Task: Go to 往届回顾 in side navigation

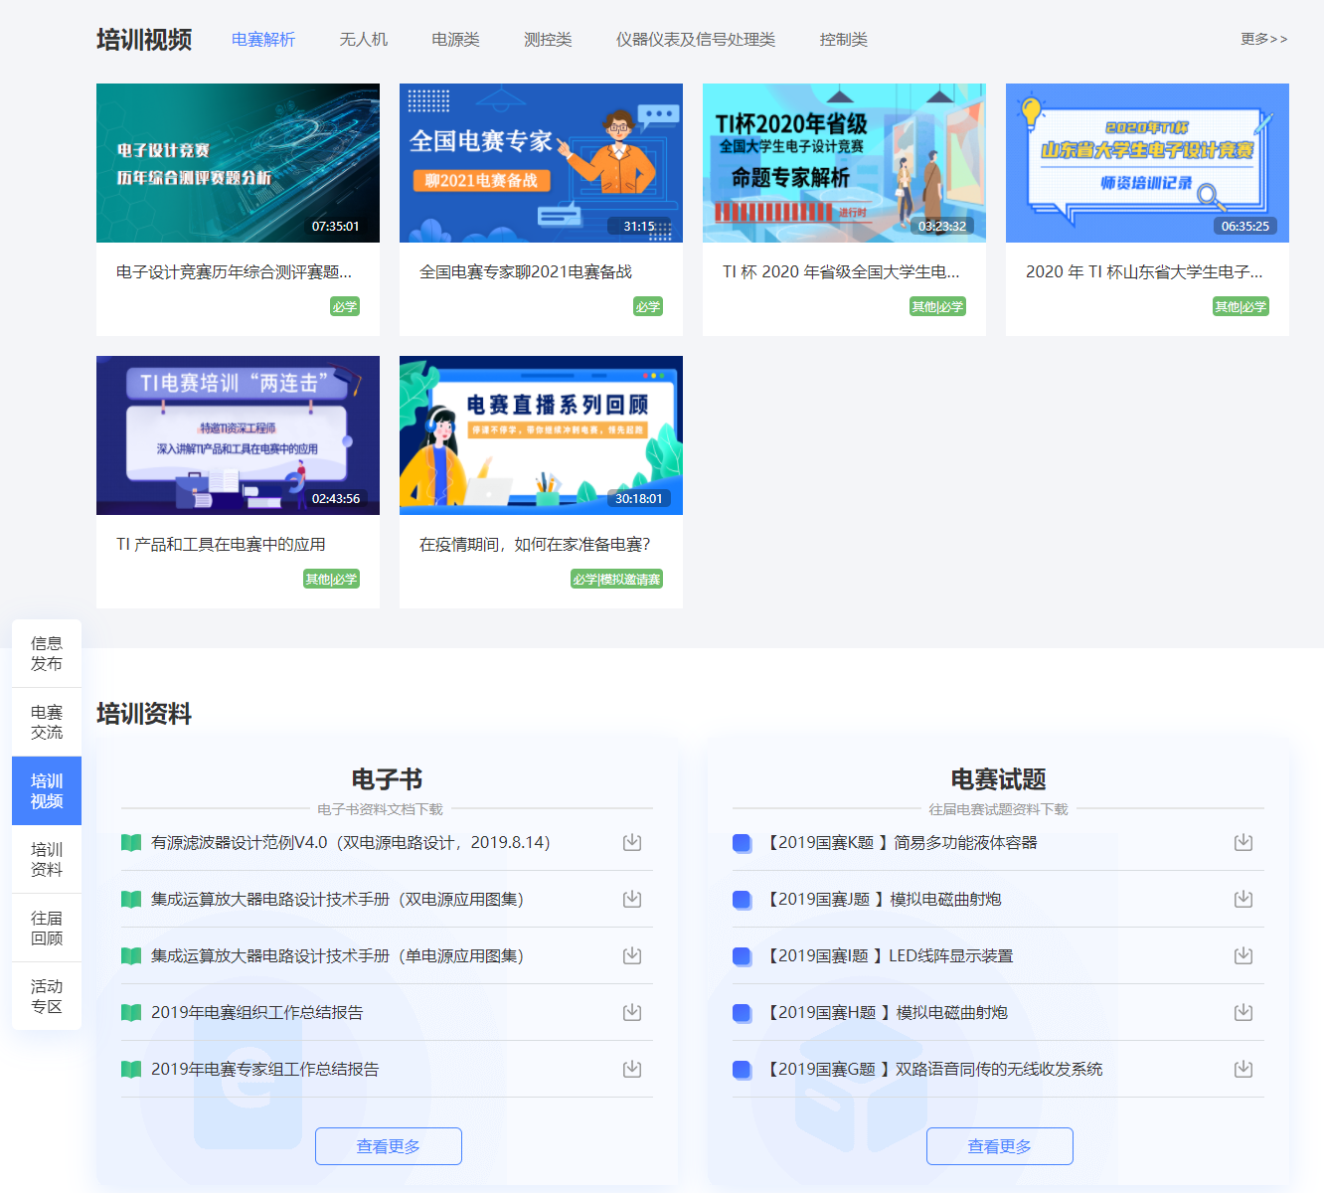Action: [47, 929]
